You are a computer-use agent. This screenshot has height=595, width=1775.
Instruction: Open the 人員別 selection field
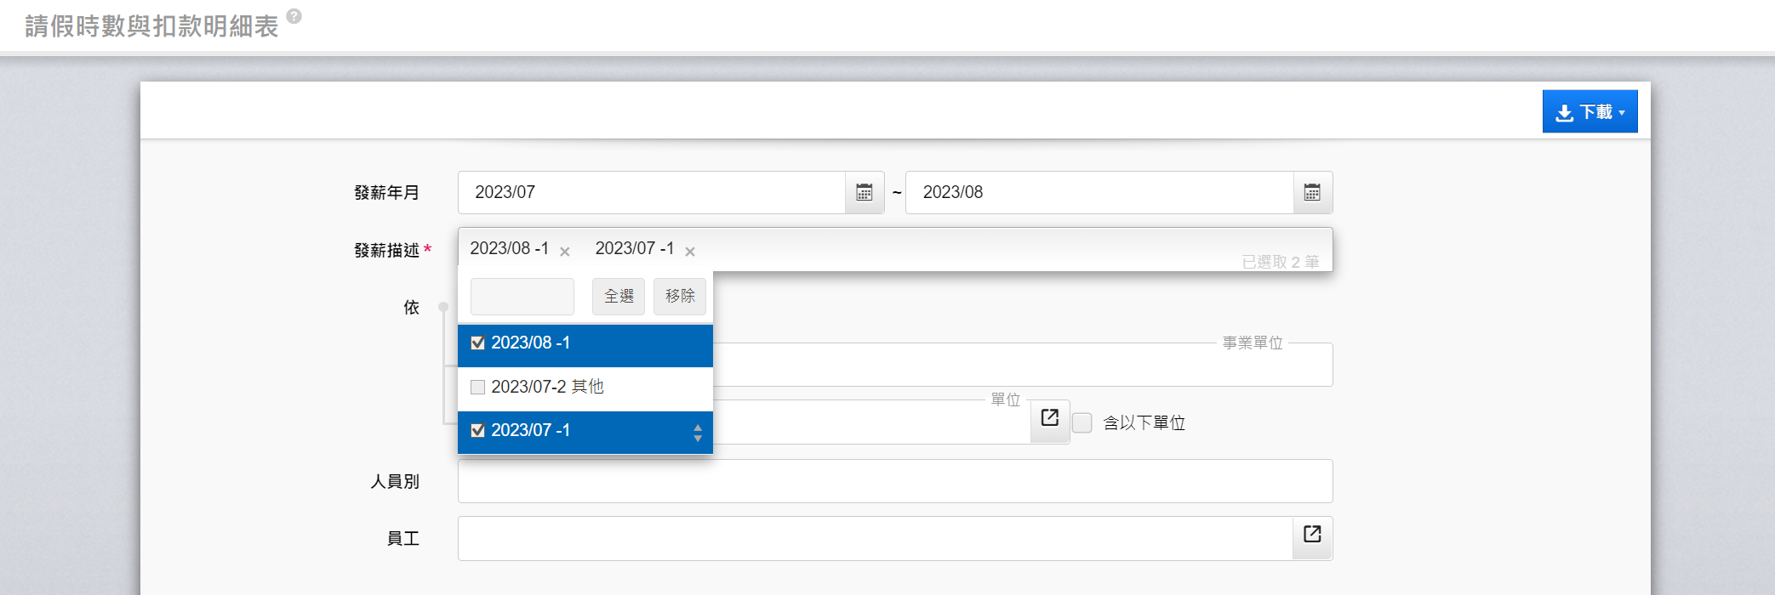(894, 481)
